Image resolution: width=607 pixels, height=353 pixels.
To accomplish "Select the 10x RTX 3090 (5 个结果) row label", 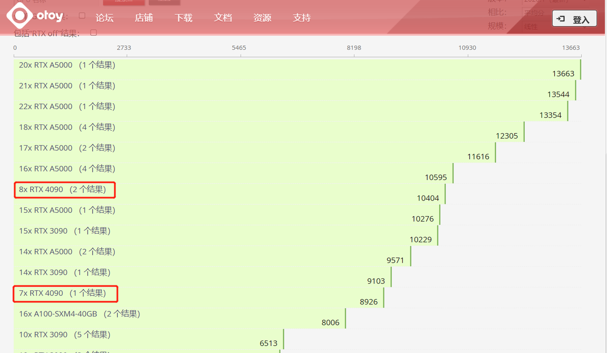I will tap(64, 334).
